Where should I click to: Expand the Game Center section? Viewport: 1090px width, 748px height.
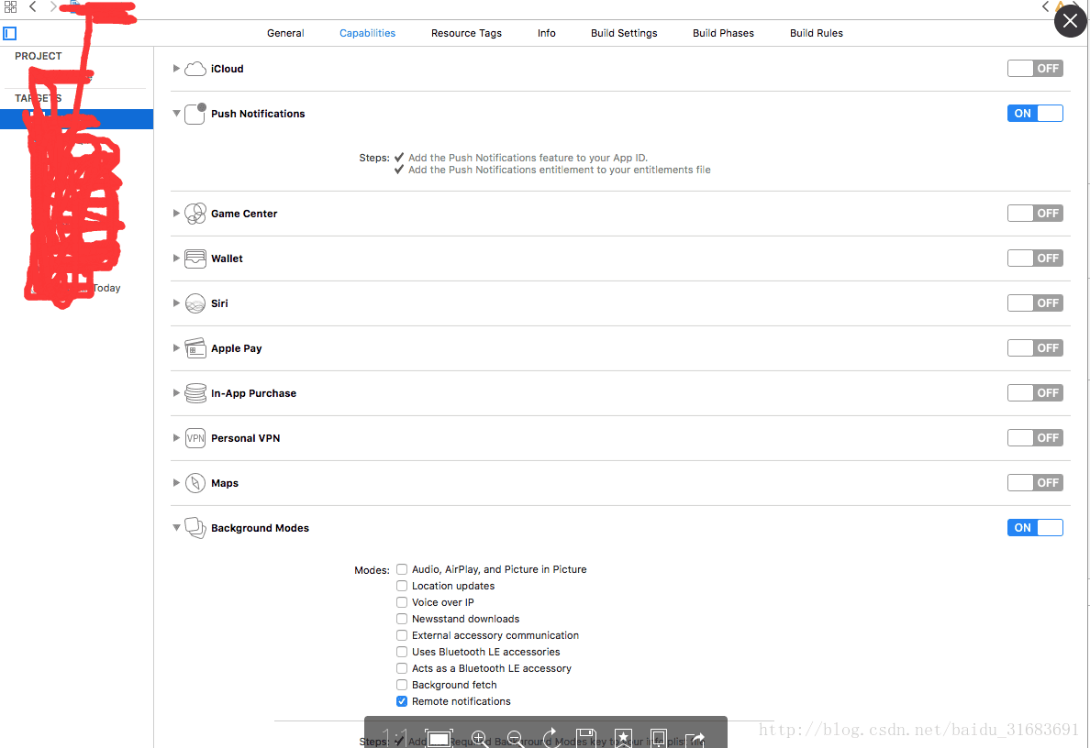[x=176, y=214]
